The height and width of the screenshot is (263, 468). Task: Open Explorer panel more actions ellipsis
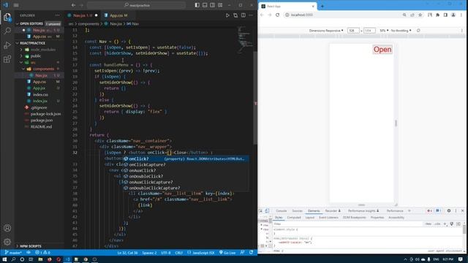(57, 15)
